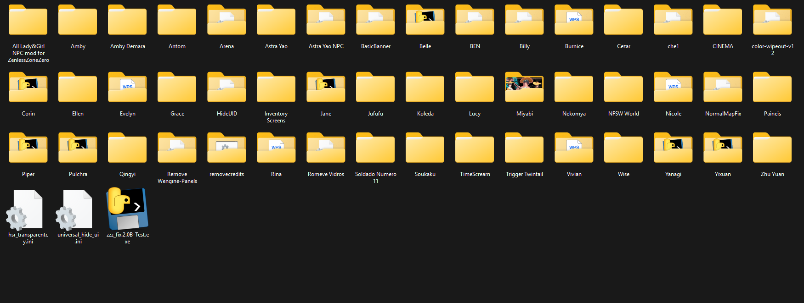Select the Remove Wengine-Panels folder

click(177, 148)
